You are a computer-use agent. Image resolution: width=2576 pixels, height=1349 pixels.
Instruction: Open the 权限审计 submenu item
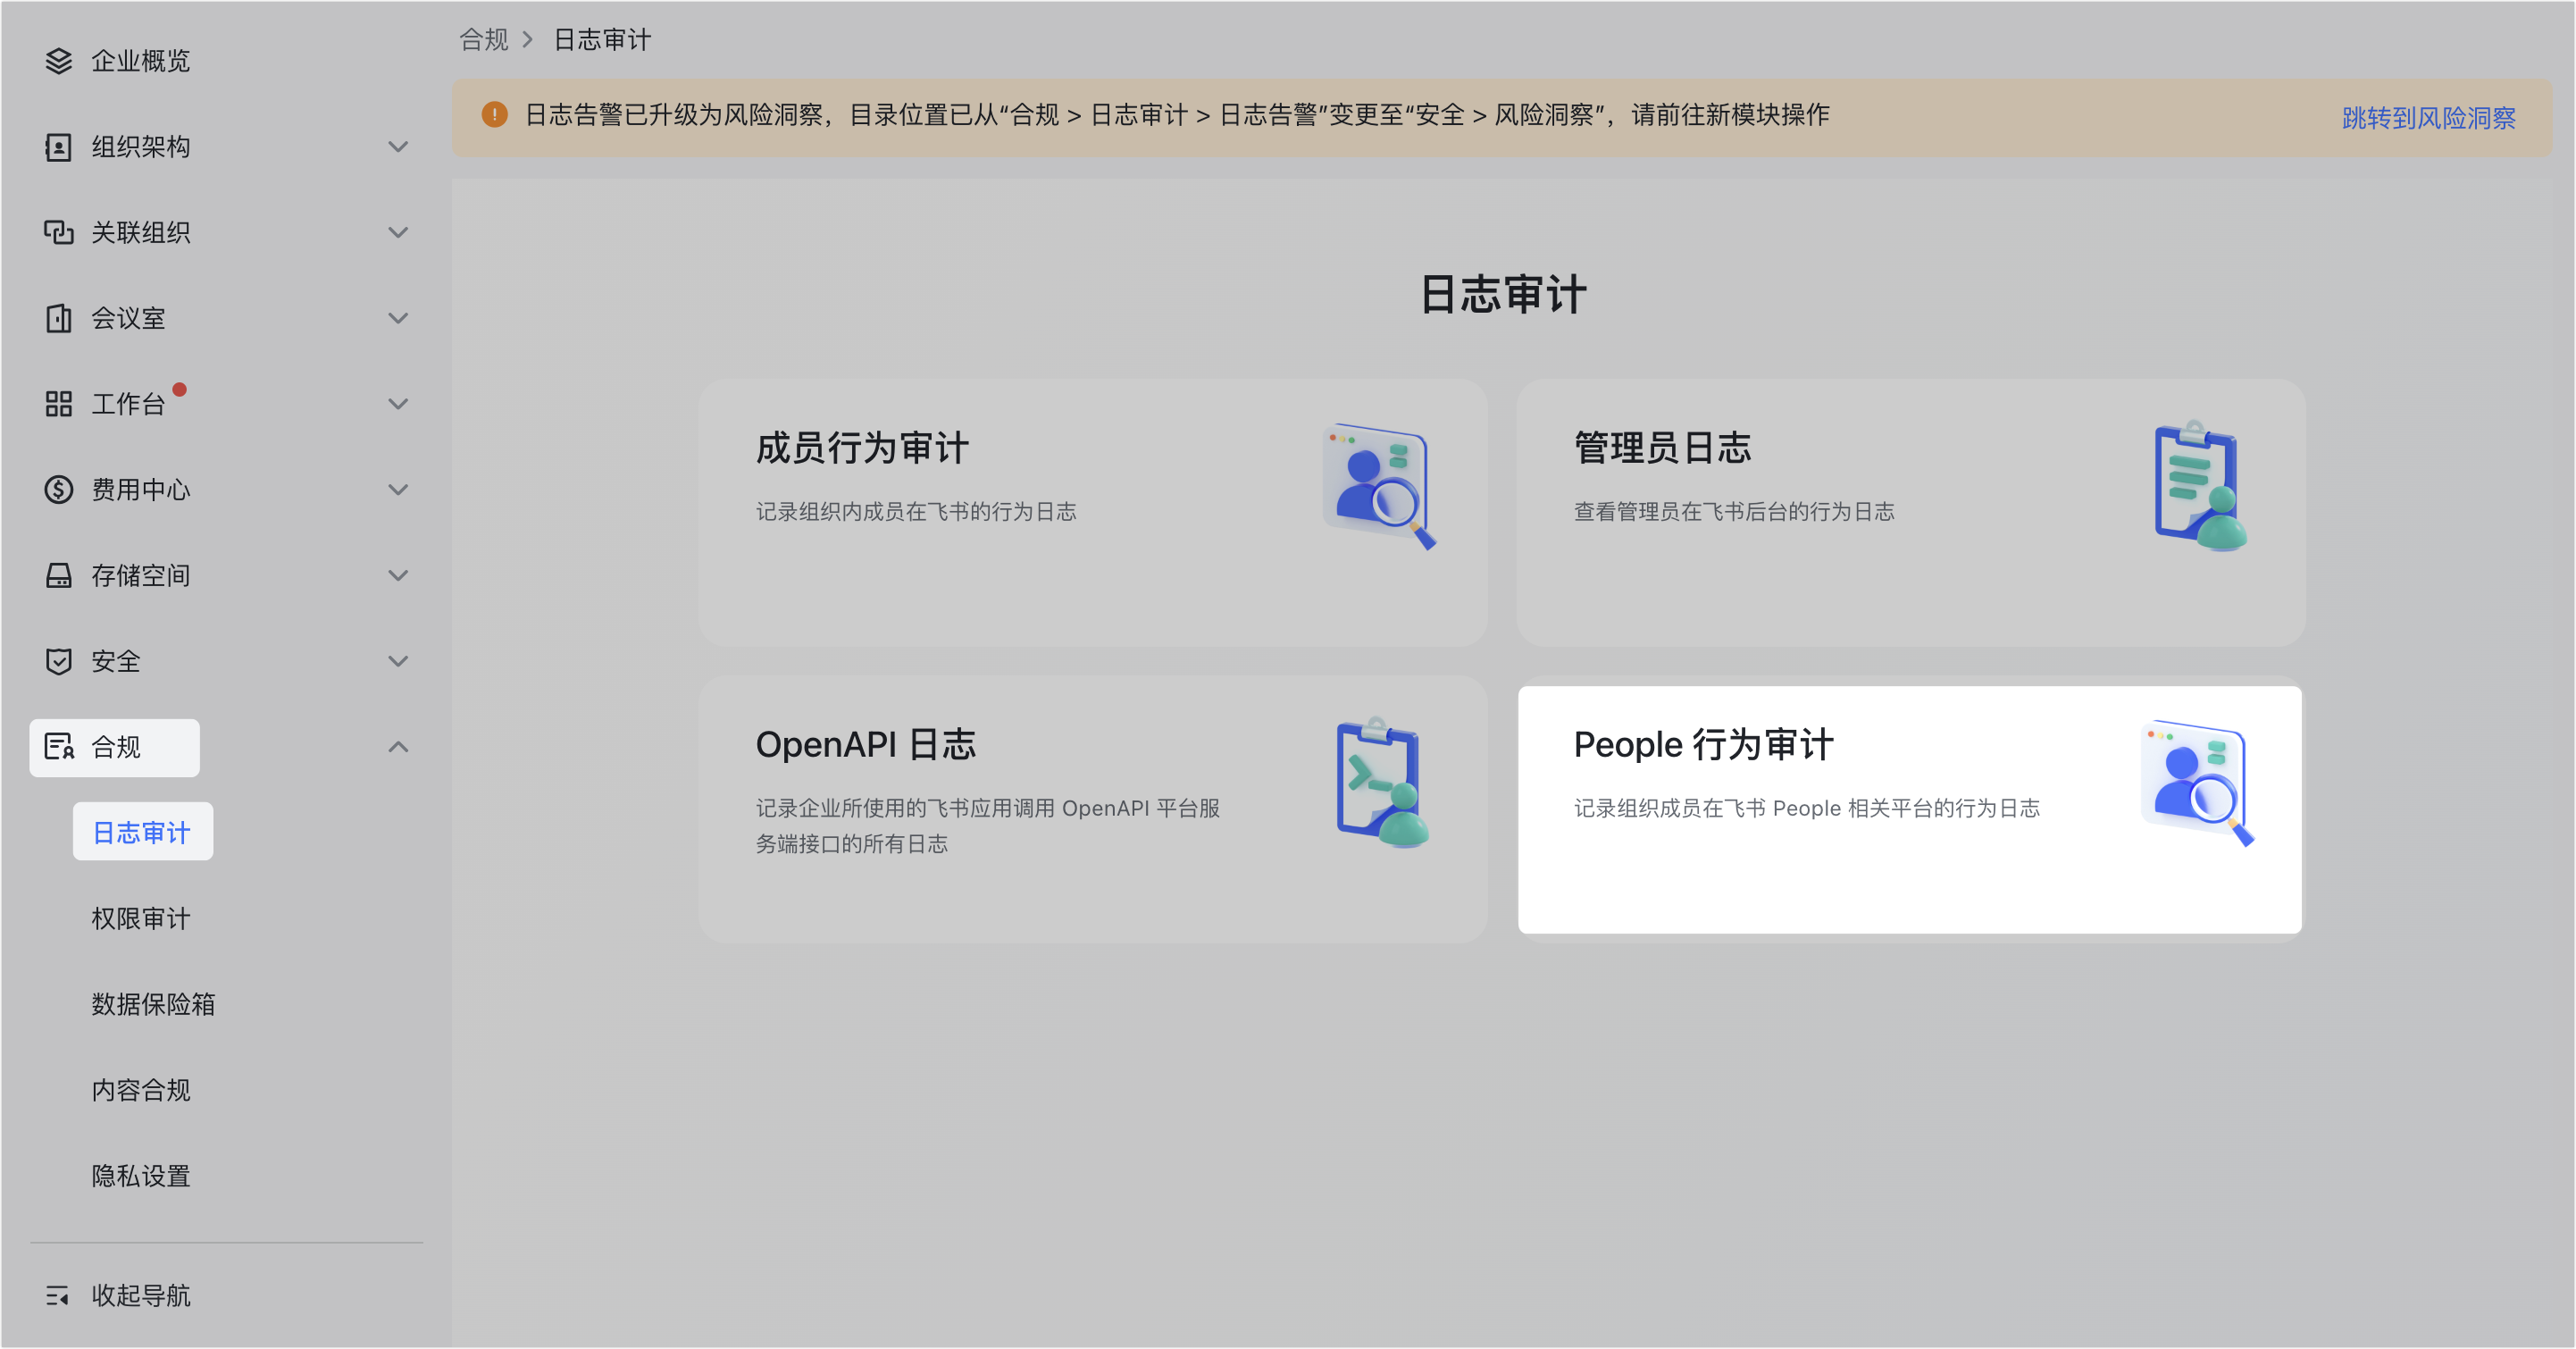coord(141,919)
